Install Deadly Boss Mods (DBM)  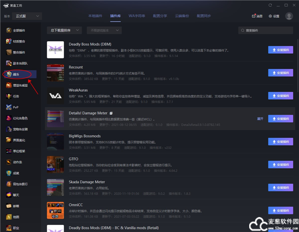(281, 50)
